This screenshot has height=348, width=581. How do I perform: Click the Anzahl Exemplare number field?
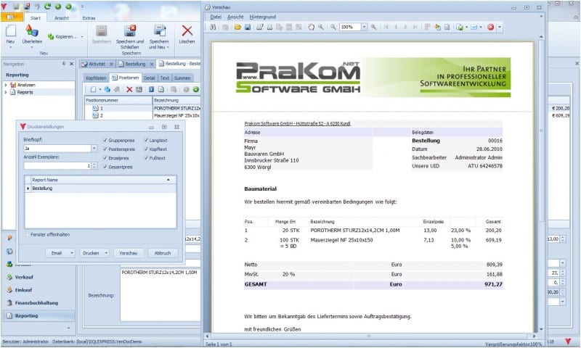[x=56, y=165]
